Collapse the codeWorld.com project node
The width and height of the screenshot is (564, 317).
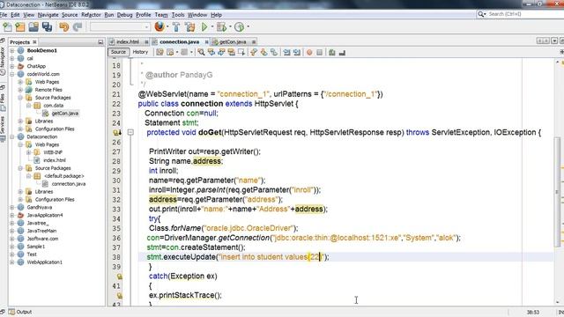(x=12, y=74)
